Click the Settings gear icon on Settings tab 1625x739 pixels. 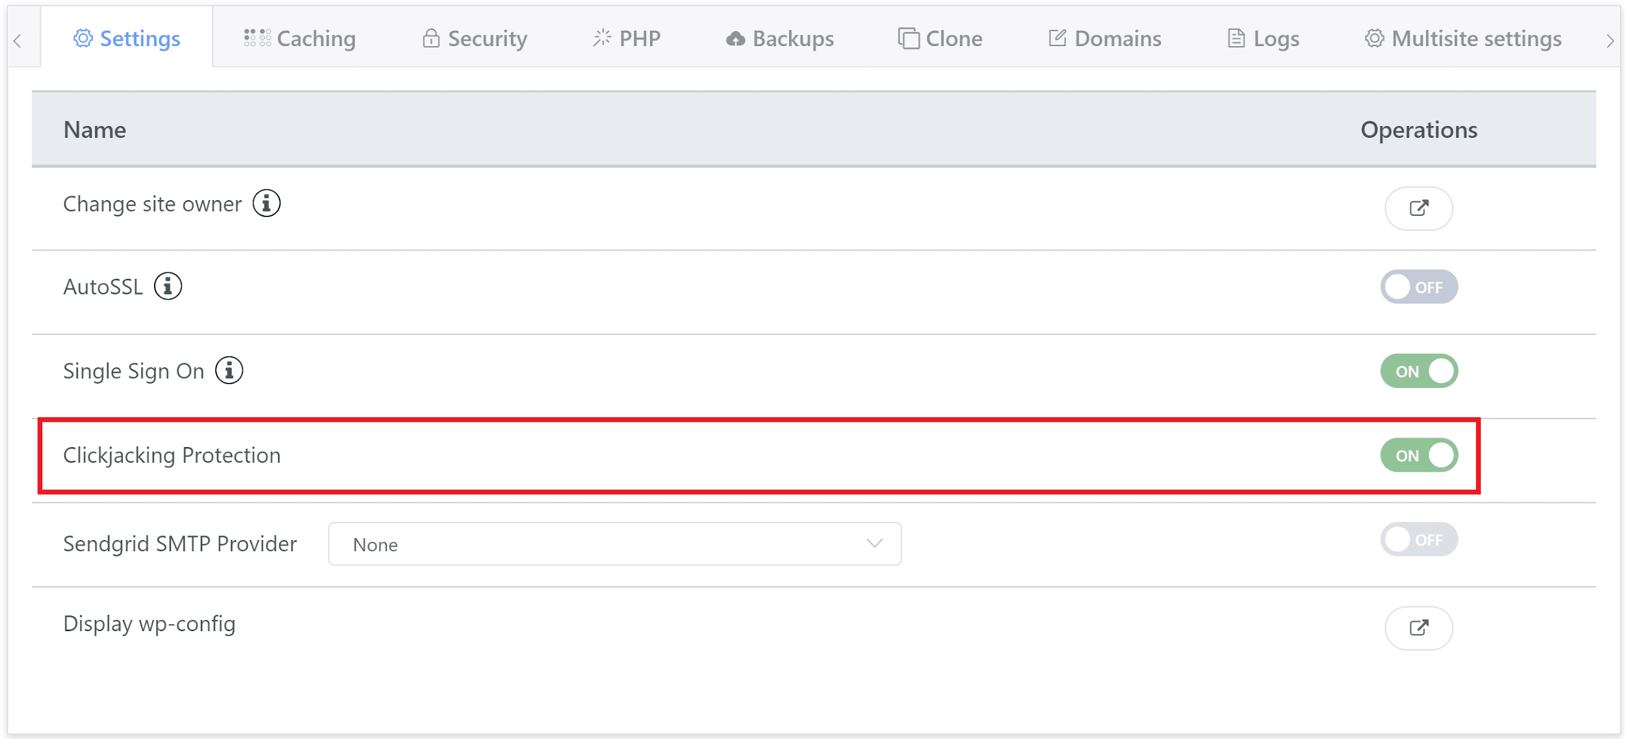[83, 38]
